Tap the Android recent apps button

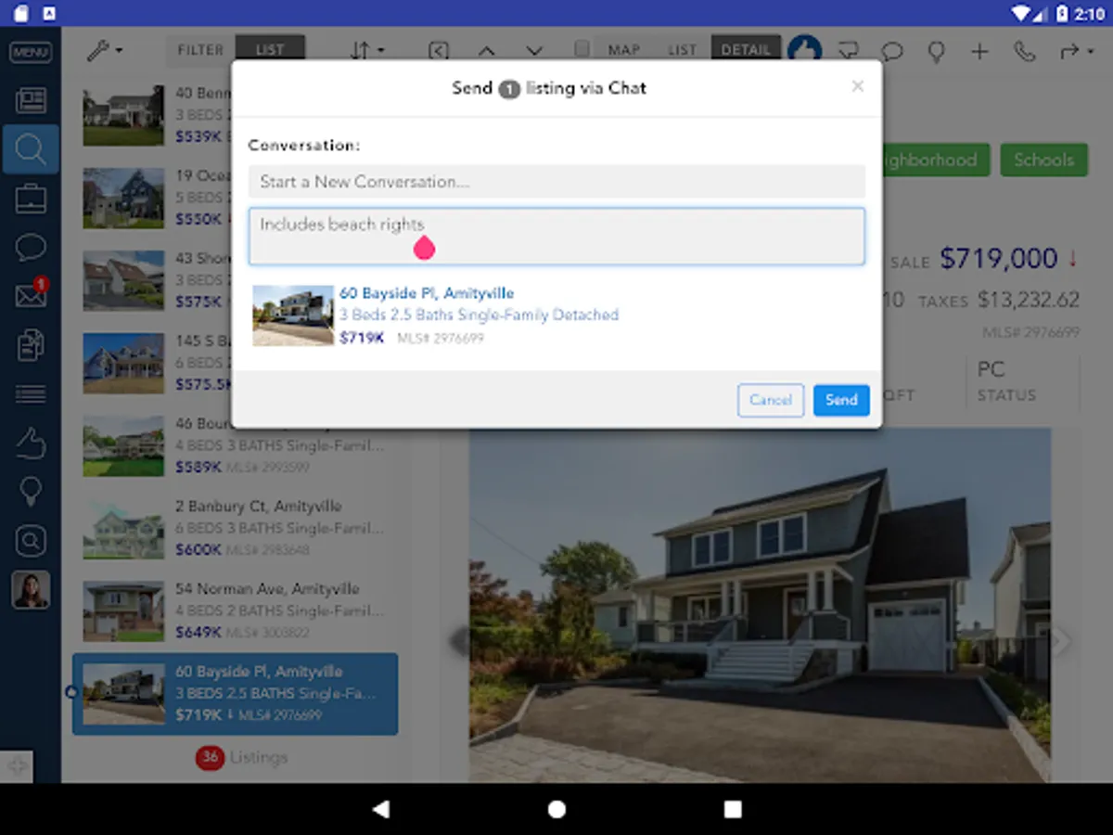(x=733, y=809)
